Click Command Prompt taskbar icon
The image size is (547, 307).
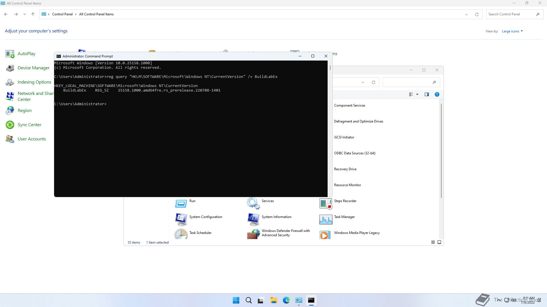click(x=311, y=300)
